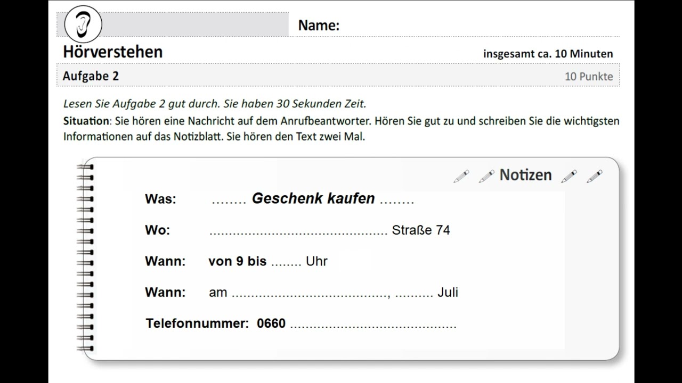This screenshot has height=383, width=682.
Task: Click the 'Was:' label
Action: (x=160, y=199)
